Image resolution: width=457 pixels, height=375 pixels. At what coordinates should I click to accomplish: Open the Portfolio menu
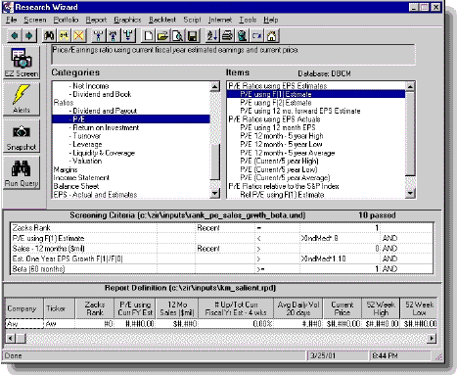pyautogui.click(x=66, y=20)
